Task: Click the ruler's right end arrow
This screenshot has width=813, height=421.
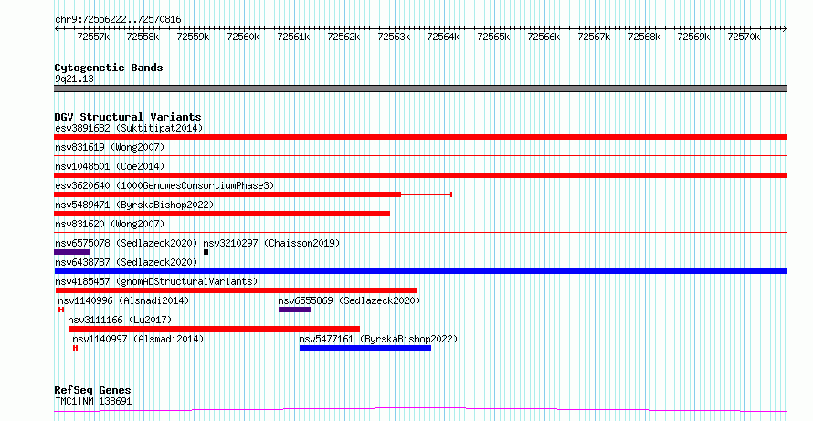Action: (785, 29)
